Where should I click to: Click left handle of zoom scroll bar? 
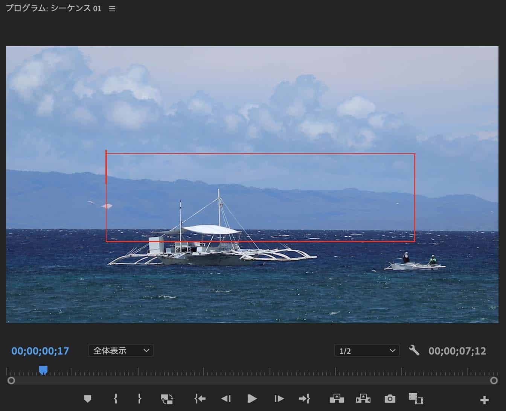coord(11,381)
